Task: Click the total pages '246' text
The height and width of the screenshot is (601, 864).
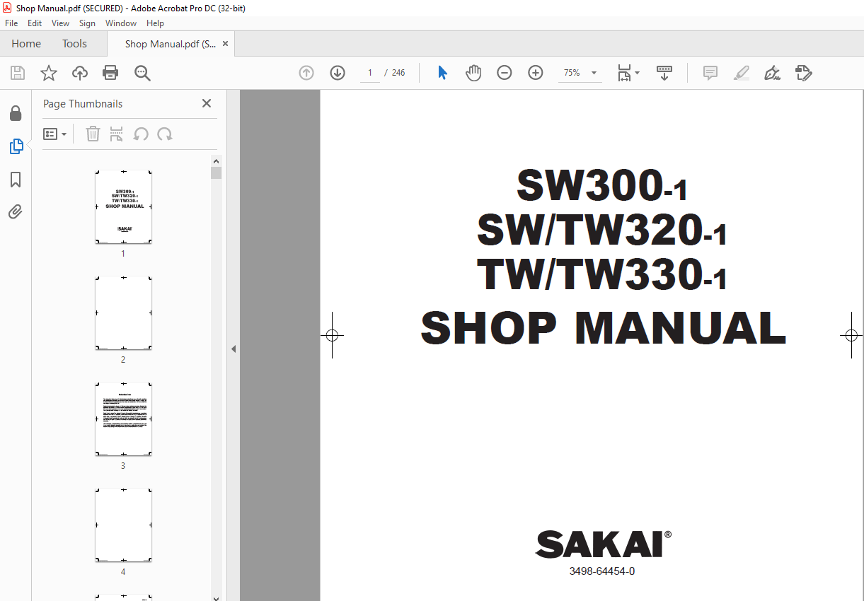Action: 398,73
